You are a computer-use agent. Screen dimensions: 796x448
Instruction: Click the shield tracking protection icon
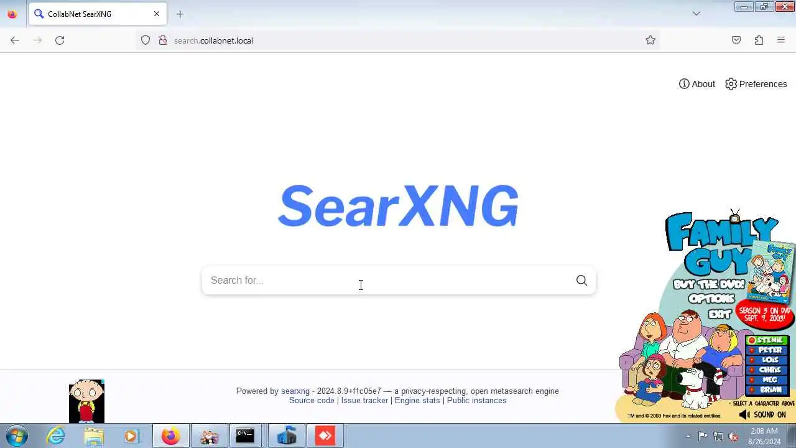(x=146, y=40)
